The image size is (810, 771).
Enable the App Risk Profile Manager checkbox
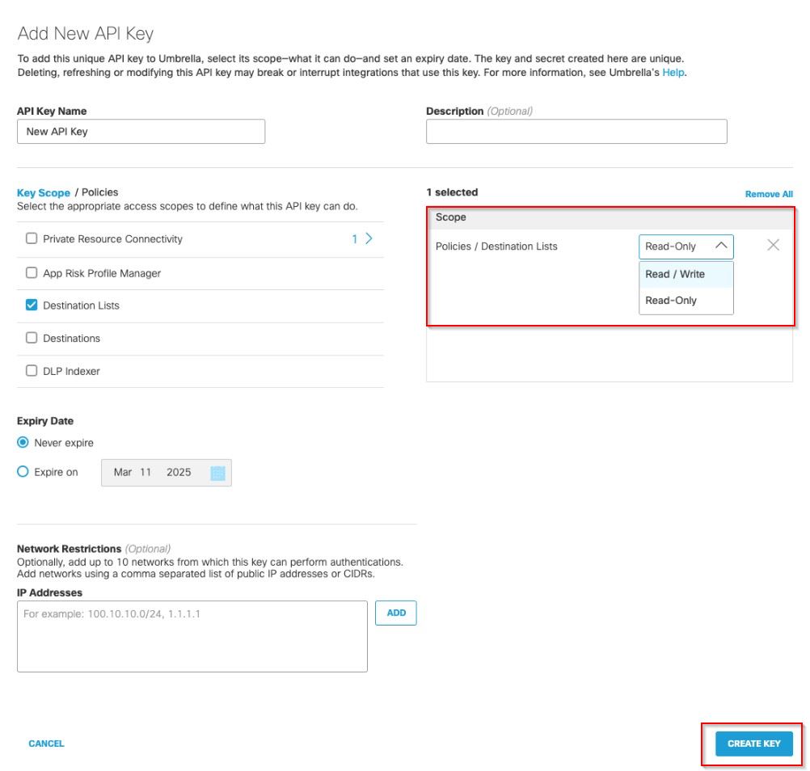coord(32,273)
